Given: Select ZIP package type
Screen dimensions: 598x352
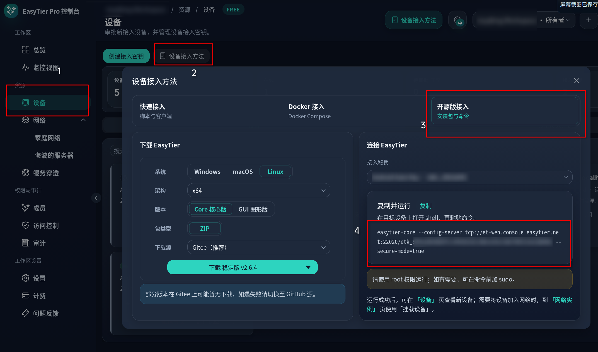Looking at the screenshot, I should (x=205, y=229).
